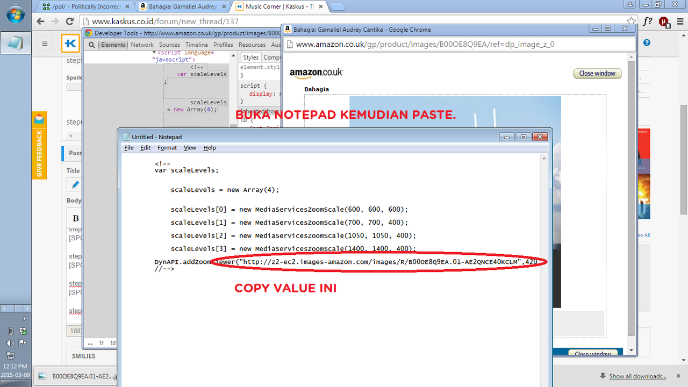
Task: Click the Show desktop button under the clock
Action: tap(15, 384)
